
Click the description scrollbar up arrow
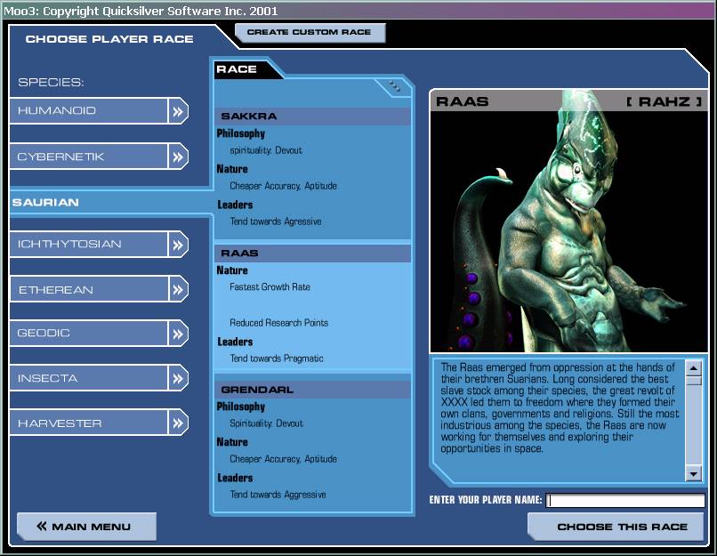[694, 367]
